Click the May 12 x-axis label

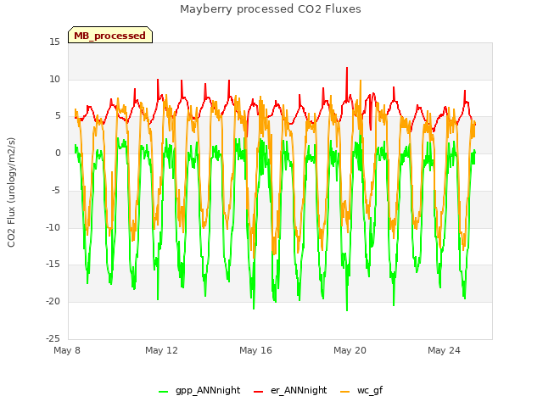point(161,350)
